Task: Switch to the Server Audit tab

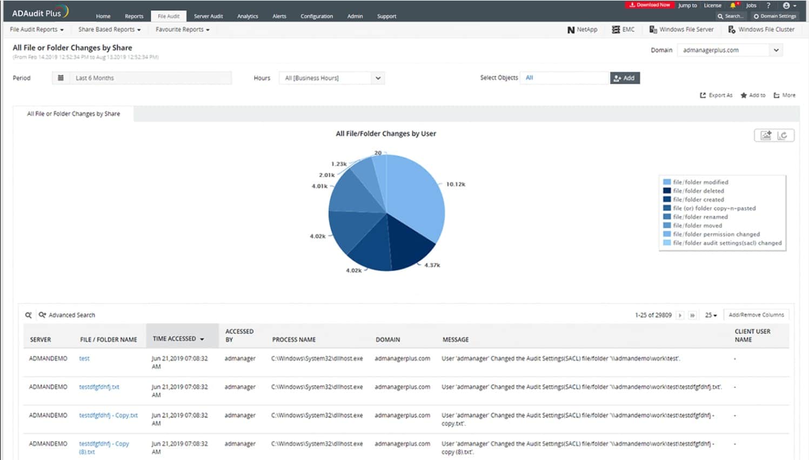Action: pos(208,16)
